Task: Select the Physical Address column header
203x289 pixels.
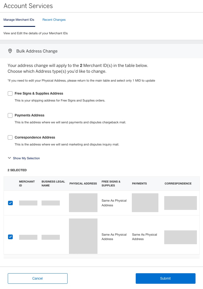Action: click(83, 183)
